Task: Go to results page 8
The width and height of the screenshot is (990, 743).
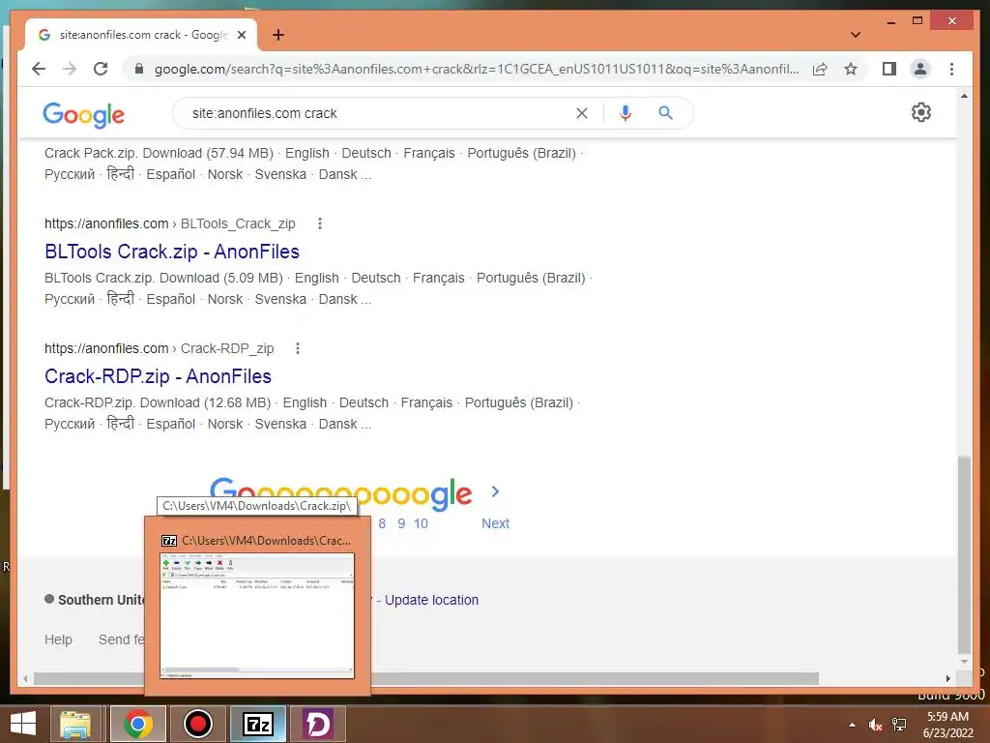Action: (x=382, y=523)
